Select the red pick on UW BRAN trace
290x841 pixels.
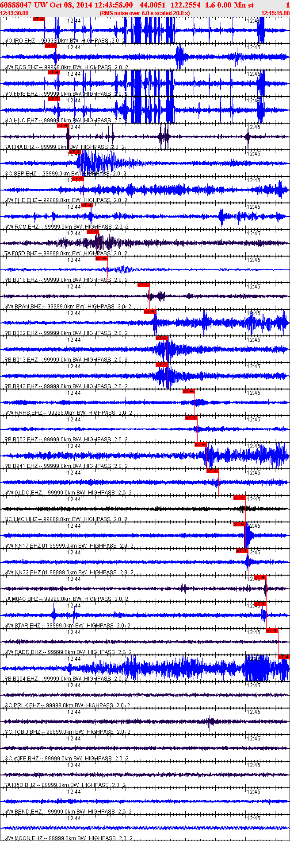(x=143, y=285)
